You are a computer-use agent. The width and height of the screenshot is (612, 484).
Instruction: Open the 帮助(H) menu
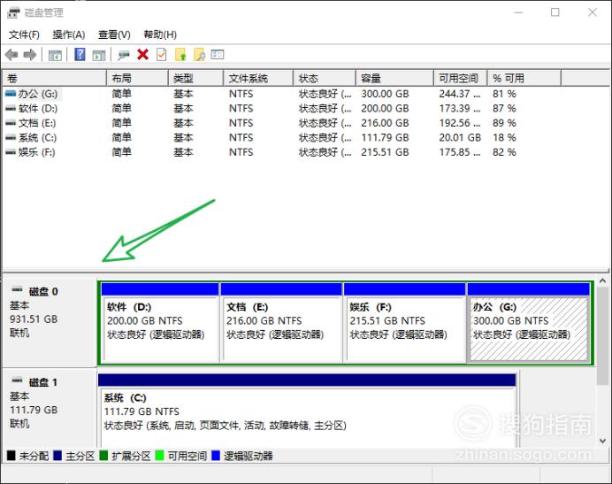coord(160,35)
